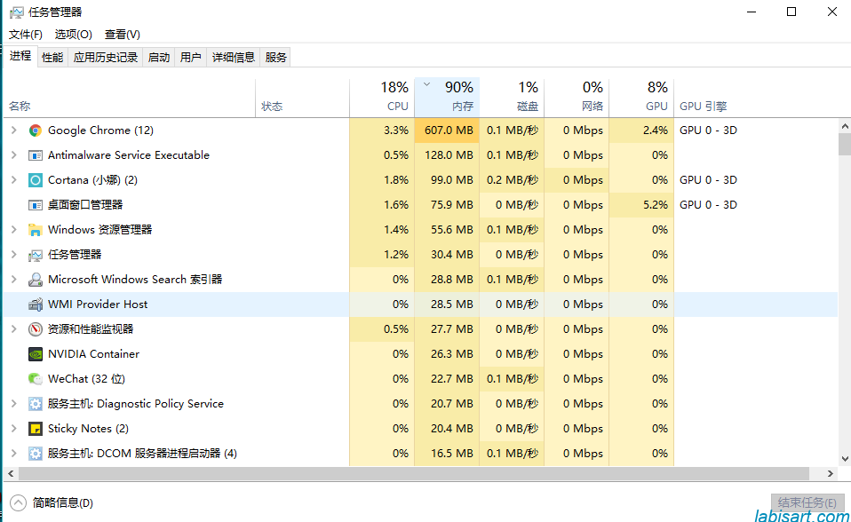Click the Sticky Notes icon
This screenshot has height=522, width=851.
tap(36, 429)
